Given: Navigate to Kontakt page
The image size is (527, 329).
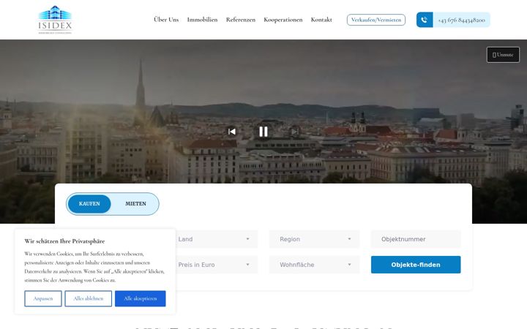Looking at the screenshot, I should 321,20.
